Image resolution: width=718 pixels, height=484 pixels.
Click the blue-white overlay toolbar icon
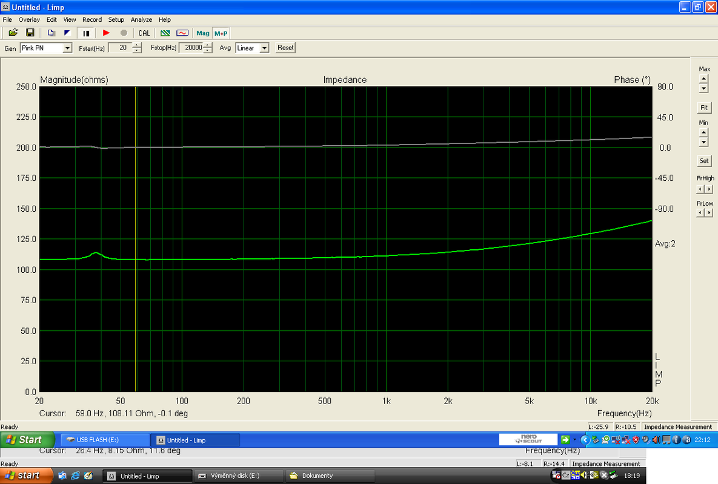(x=67, y=33)
